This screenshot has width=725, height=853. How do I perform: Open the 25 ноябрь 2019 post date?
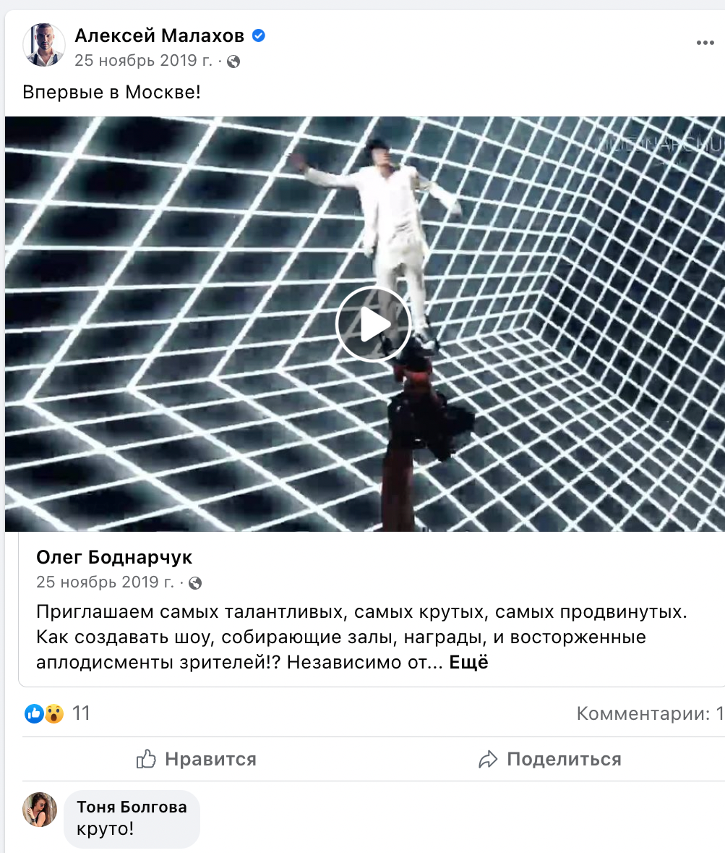coord(143,60)
